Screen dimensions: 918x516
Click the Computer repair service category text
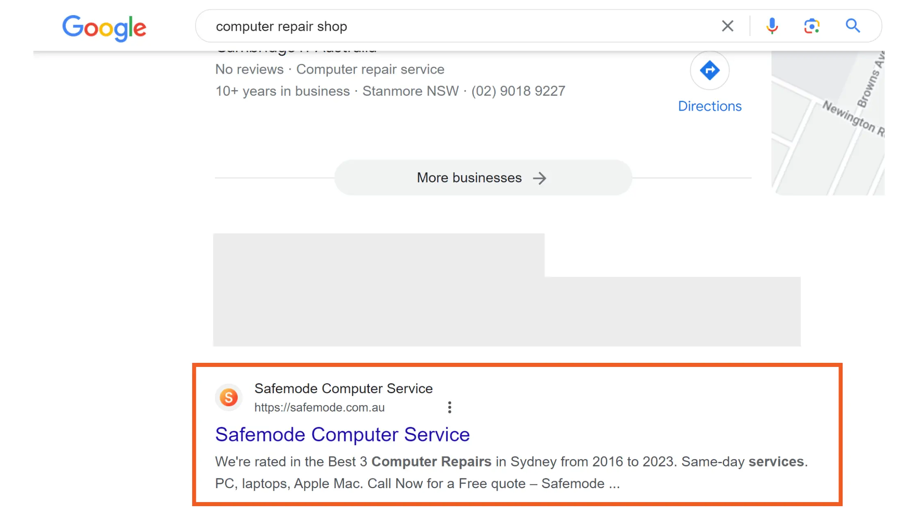point(370,69)
